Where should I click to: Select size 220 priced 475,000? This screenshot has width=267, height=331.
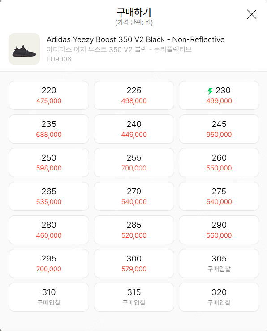(49, 95)
